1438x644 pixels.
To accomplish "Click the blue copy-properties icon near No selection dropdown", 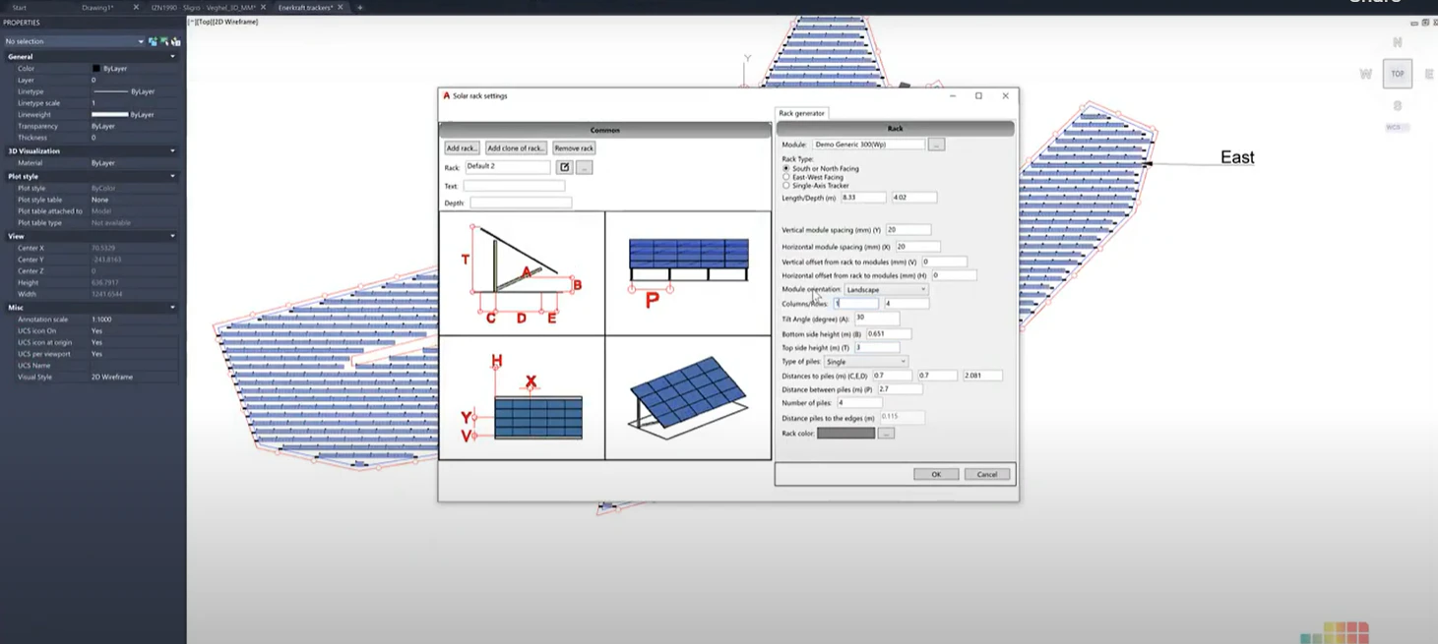I will pyautogui.click(x=155, y=41).
